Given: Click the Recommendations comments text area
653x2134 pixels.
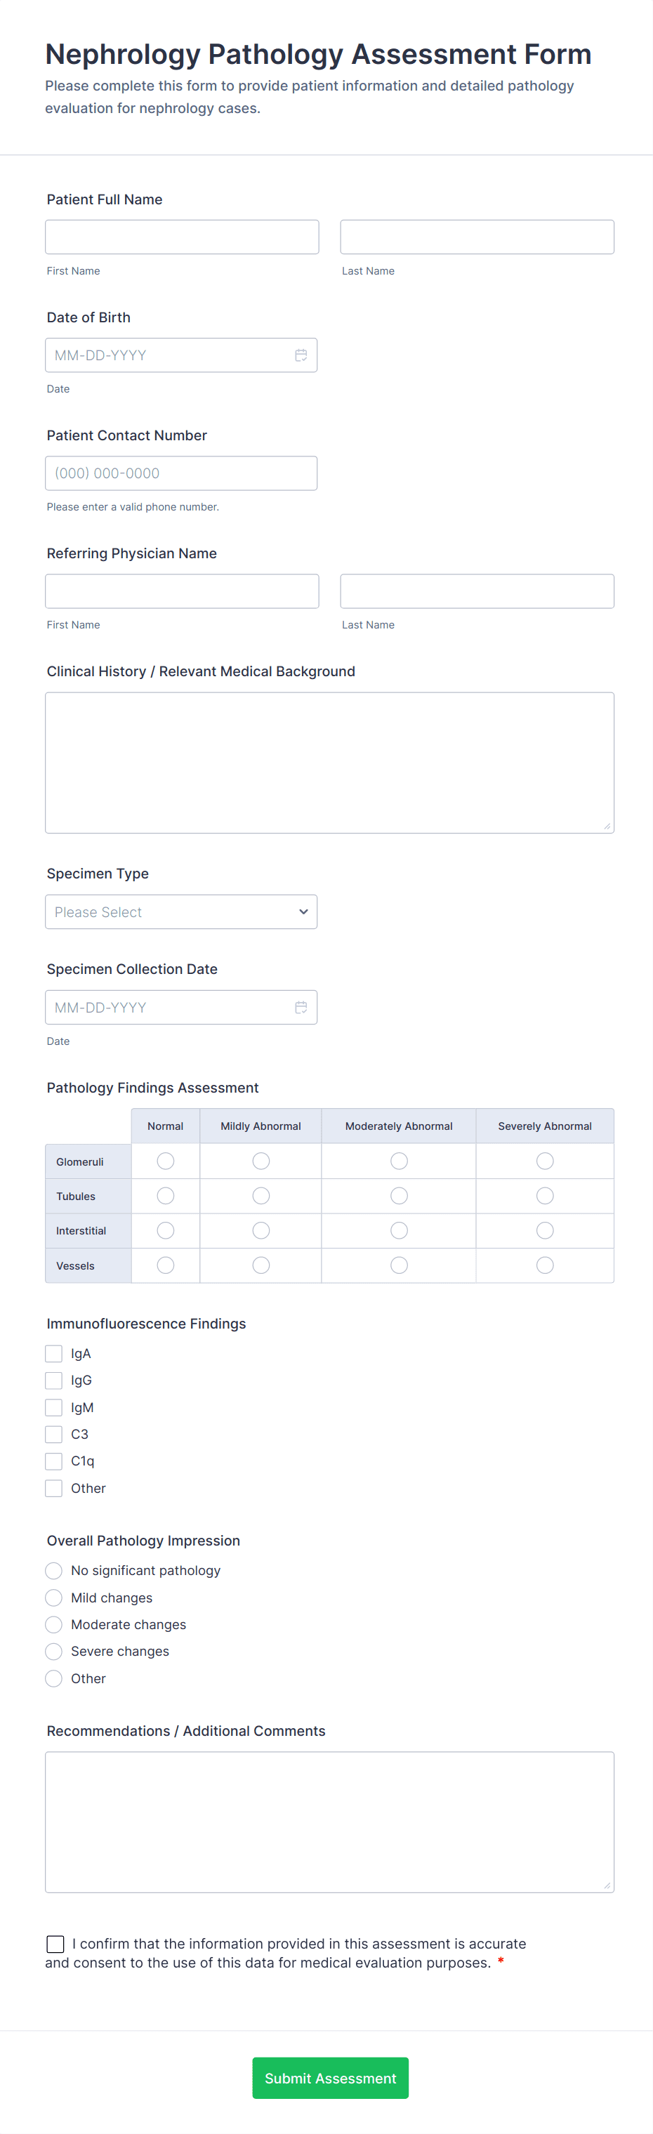Looking at the screenshot, I should coord(329,1822).
